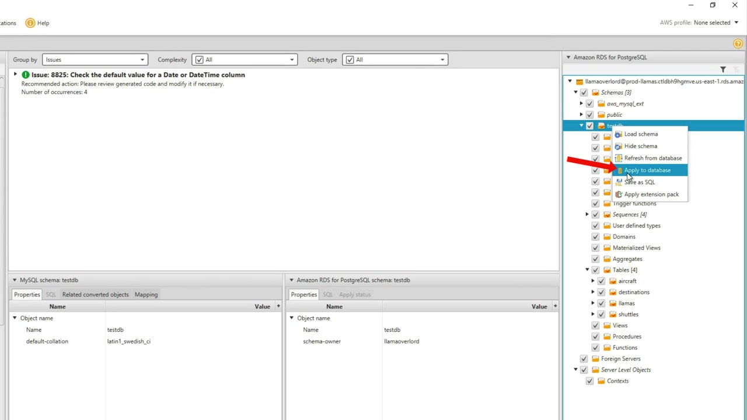Select Apply to database menu item
747x420 pixels.
pos(650,170)
